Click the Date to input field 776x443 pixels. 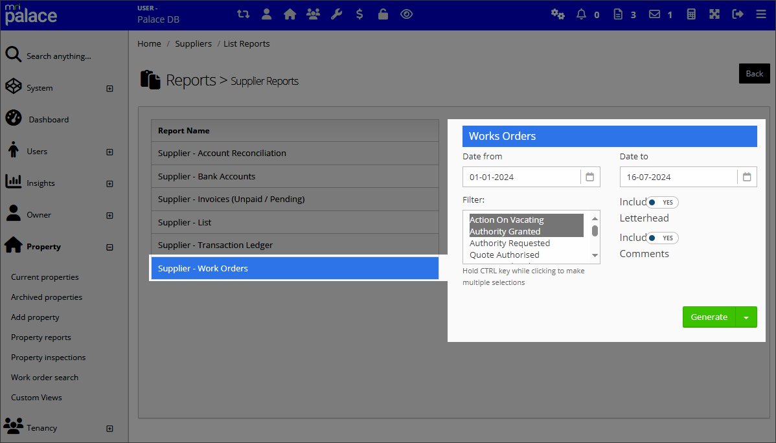coord(678,177)
